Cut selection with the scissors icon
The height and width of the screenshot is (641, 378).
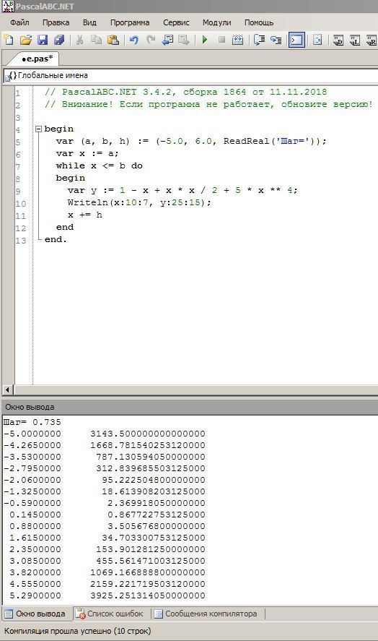point(79,40)
